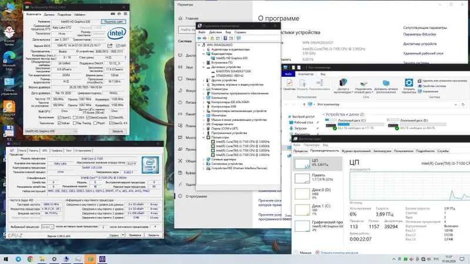The height and width of the screenshot is (264, 470).
Task: Click the Local Disk C usage bar
Action: pos(361,124)
